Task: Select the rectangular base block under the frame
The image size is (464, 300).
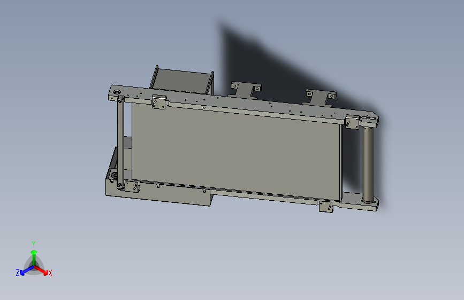Action: pyautogui.click(x=158, y=193)
